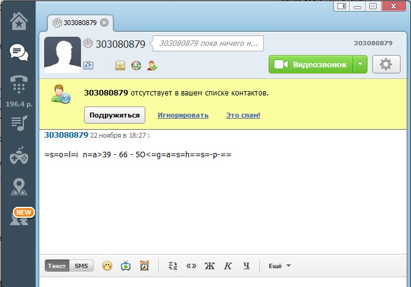
Task: Open the games section with gamepad icon
Action: [x=18, y=157]
